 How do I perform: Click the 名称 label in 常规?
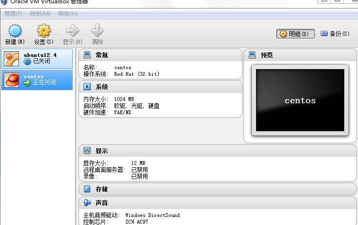pos(90,67)
